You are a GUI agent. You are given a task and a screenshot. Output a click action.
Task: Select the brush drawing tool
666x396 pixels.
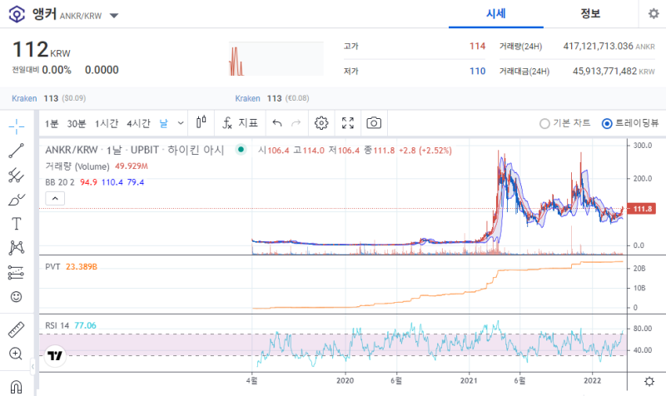click(x=16, y=200)
